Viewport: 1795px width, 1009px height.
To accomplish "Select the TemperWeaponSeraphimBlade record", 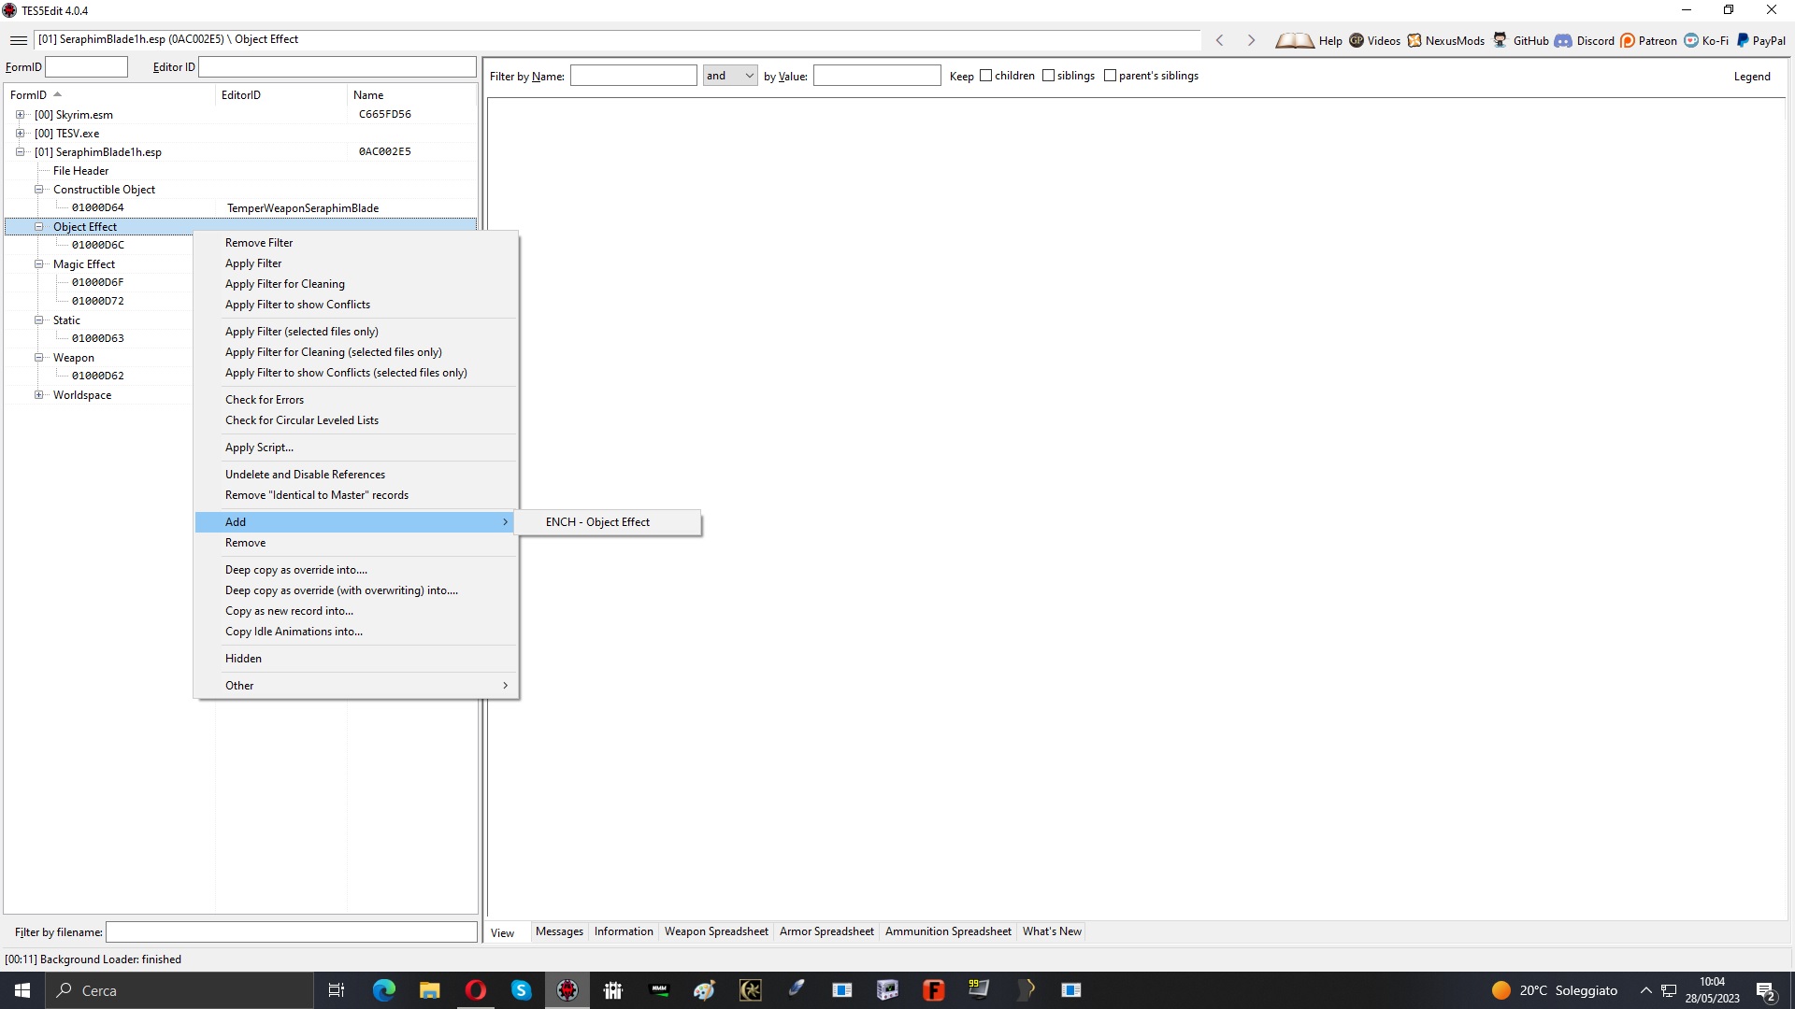I will pos(303,208).
